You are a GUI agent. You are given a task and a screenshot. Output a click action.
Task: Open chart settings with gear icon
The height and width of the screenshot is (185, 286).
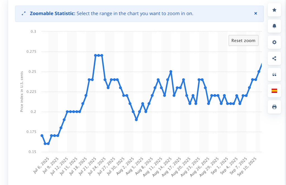274,42
